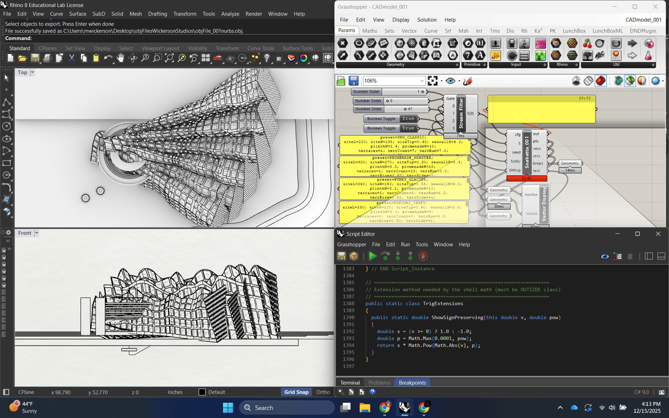669x418 pixels.
Task: Click the red stop hand icon in Script Editor
Action: pos(423,256)
